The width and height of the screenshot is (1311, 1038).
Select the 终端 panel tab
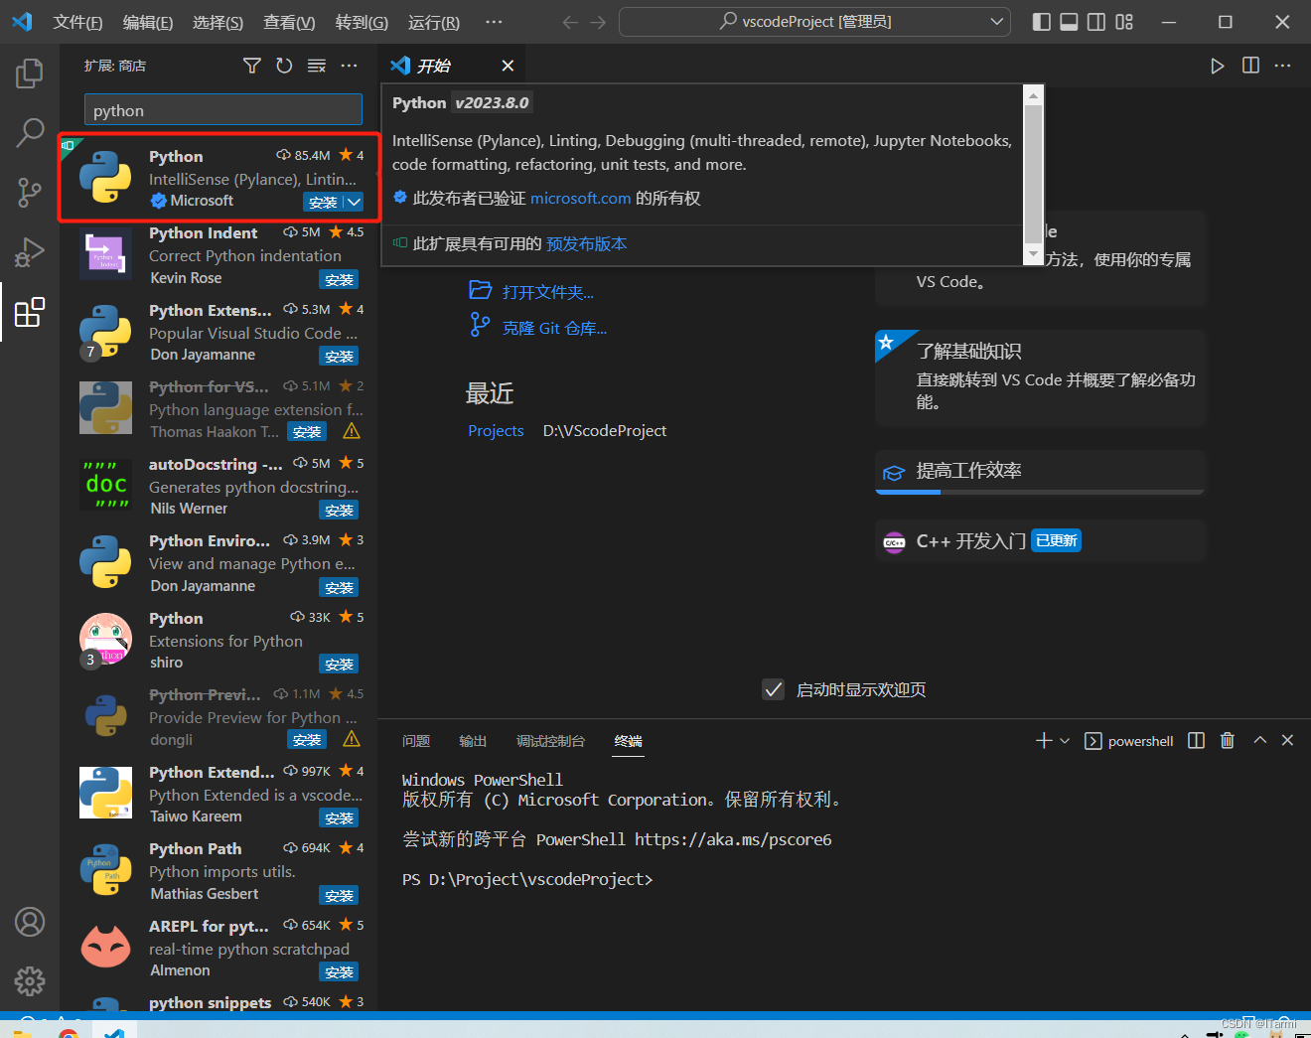pyautogui.click(x=628, y=741)
